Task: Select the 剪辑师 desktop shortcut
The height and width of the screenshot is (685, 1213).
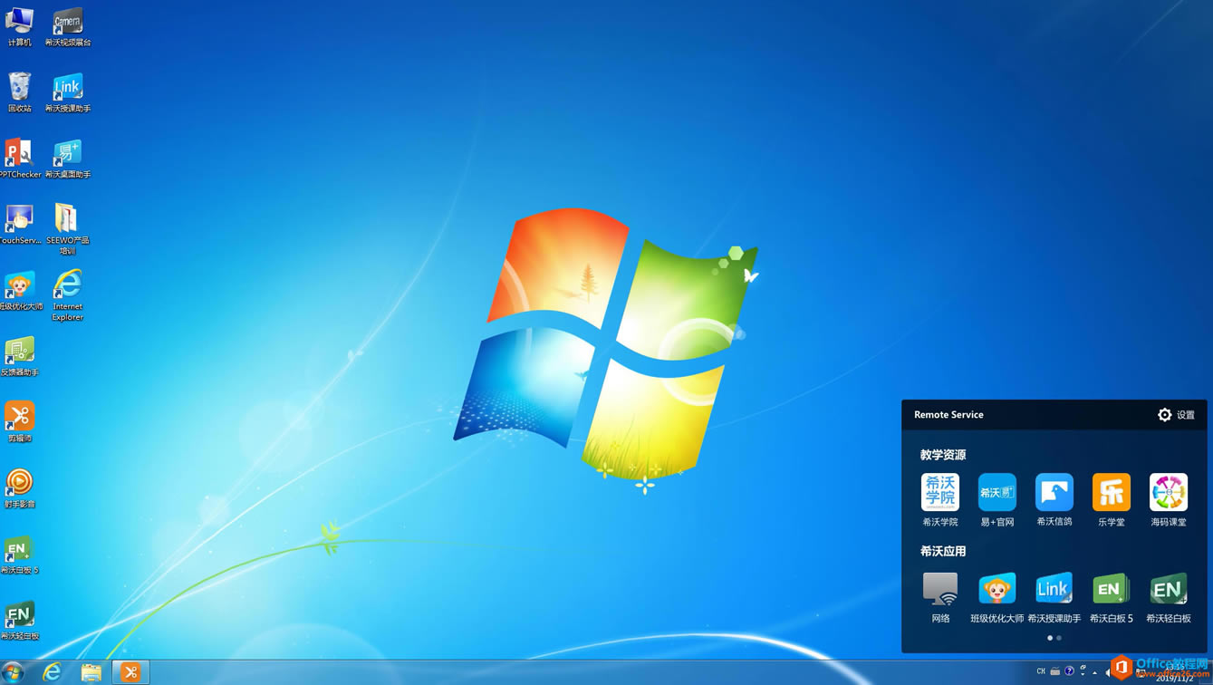Action: click(x=19, y=422)
